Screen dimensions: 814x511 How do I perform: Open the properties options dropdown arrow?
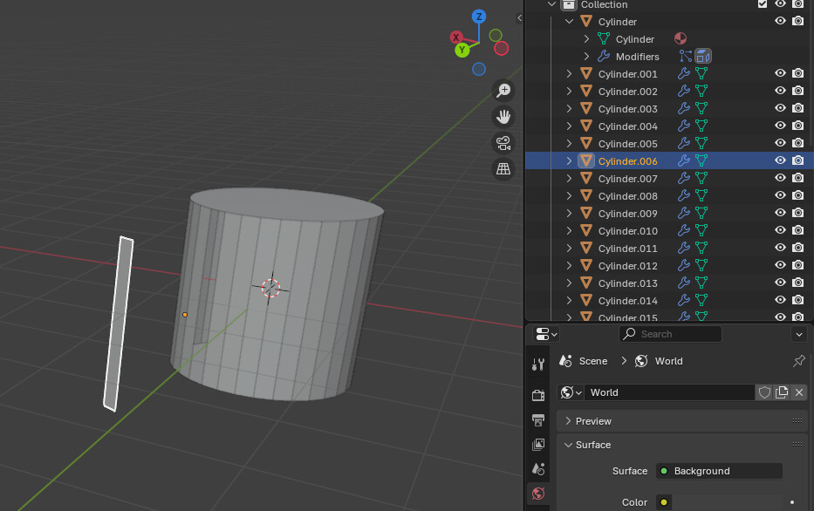coord(799,334)
